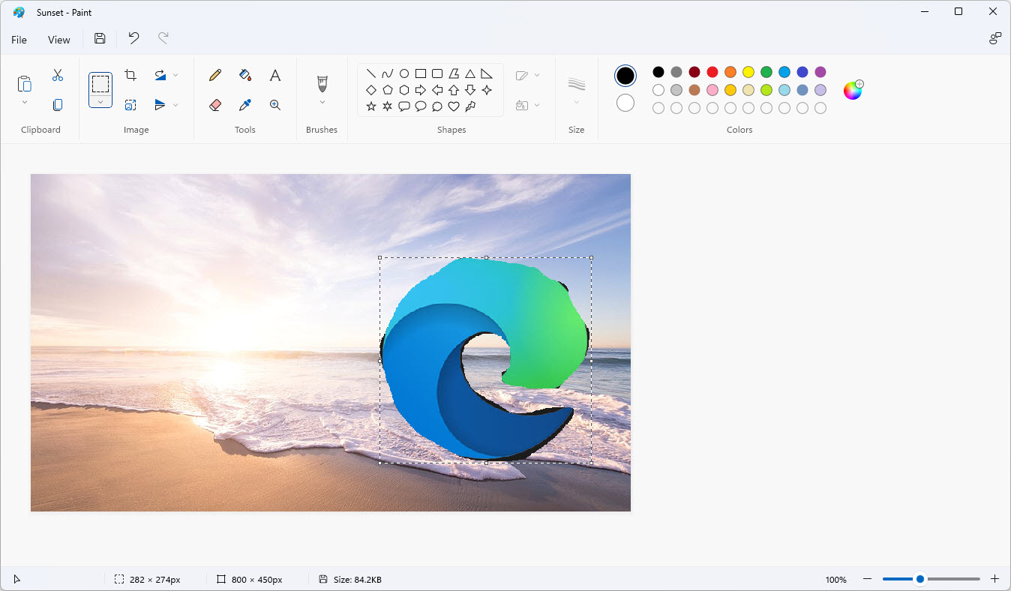
Task: Expand the Paste options dropdown
Action: click(x=24, y=103)
